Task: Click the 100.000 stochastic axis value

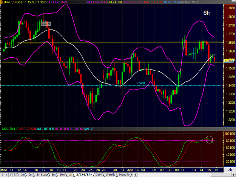Action: (230, 134)
